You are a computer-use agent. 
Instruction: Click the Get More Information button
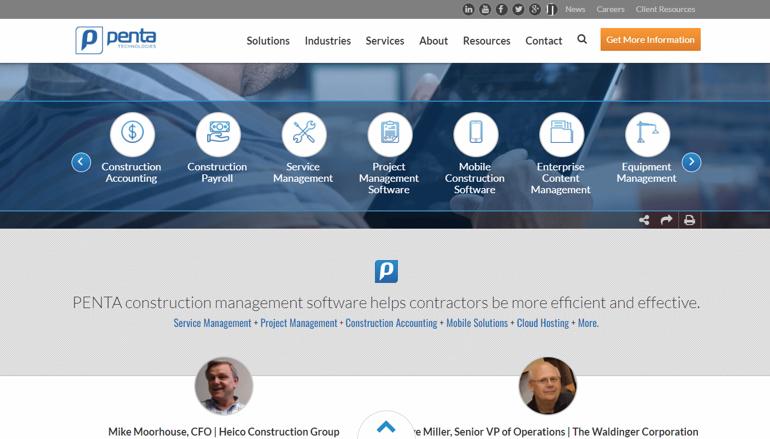pyautogui.click(x=650, y=39)
